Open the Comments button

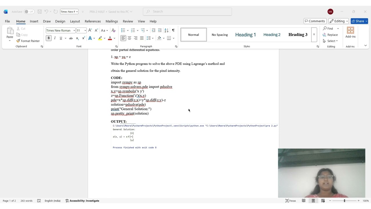click(315, 21)
